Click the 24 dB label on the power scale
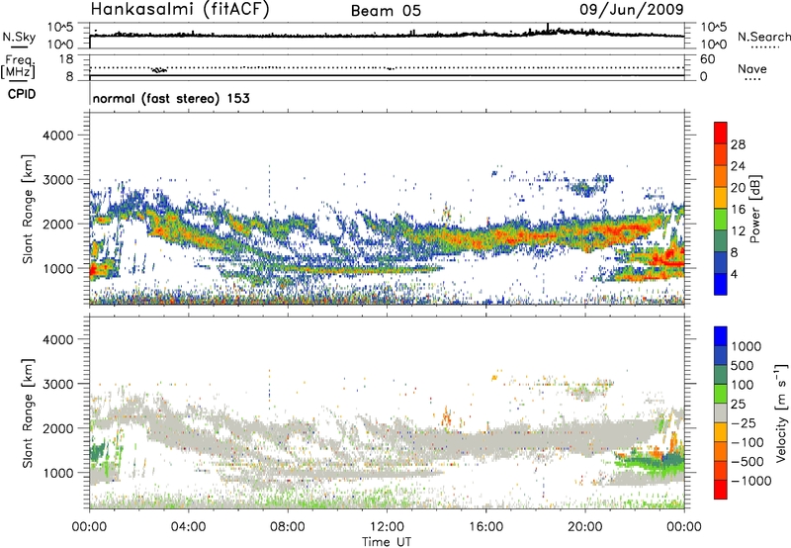The image size is (791, 548). tap(738, 166)
